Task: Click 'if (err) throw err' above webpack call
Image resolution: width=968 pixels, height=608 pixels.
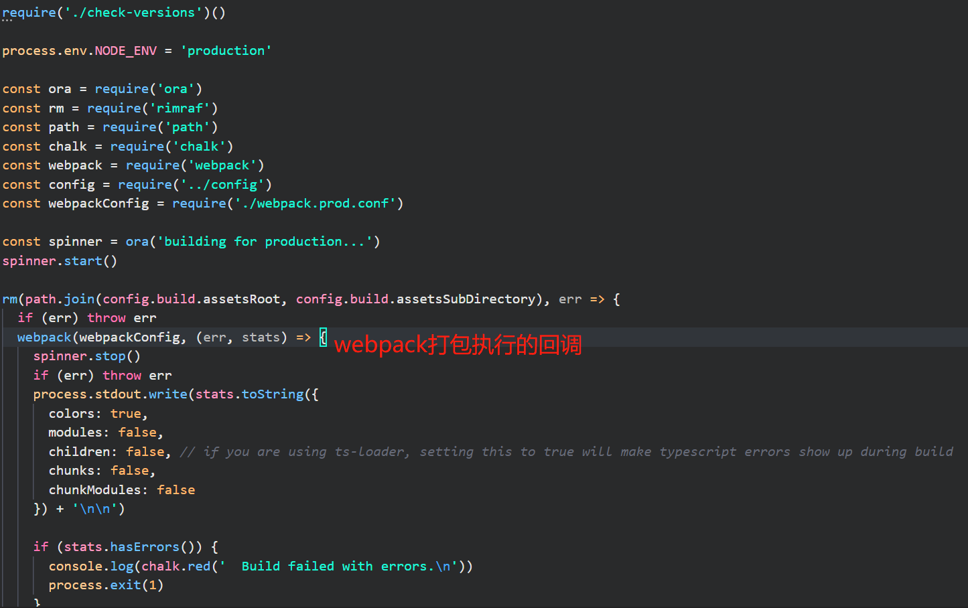Action: pos(87,318)
